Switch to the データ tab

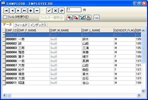point(7,25)
